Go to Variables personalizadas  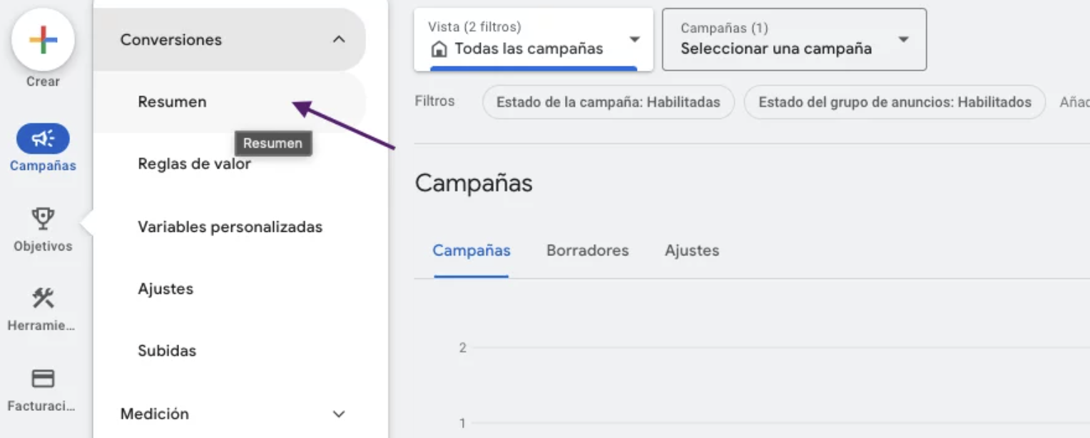click(230, 227)
